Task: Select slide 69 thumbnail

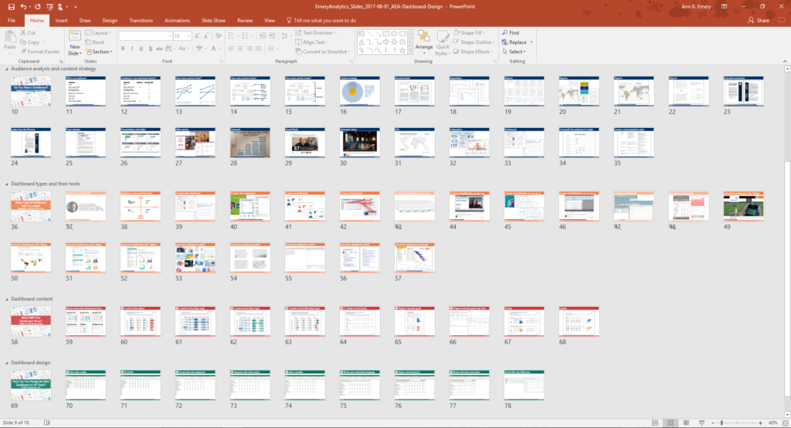Action: [31, 386]
